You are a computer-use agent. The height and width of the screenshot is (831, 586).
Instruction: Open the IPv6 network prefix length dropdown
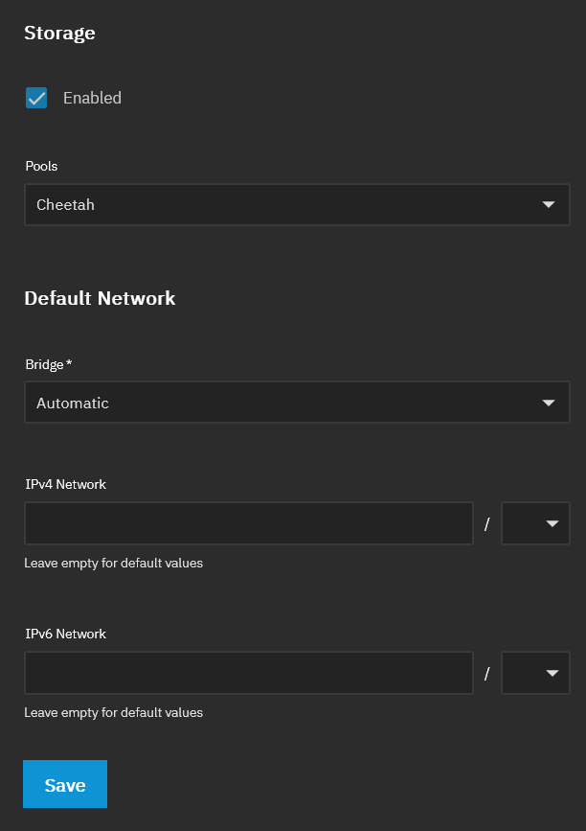[535, 673]
